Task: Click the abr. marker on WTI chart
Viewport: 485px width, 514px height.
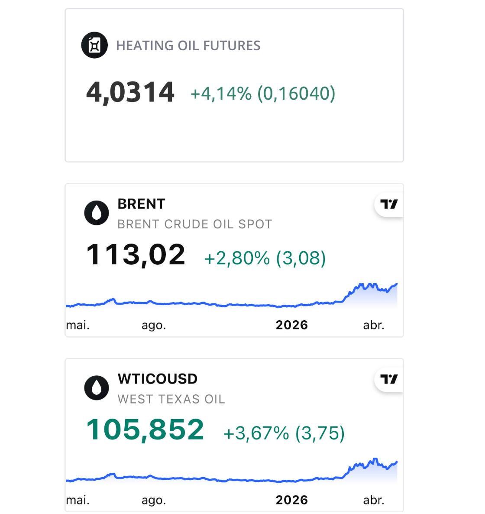Action: pyautogui.click(x=373, y=500)
